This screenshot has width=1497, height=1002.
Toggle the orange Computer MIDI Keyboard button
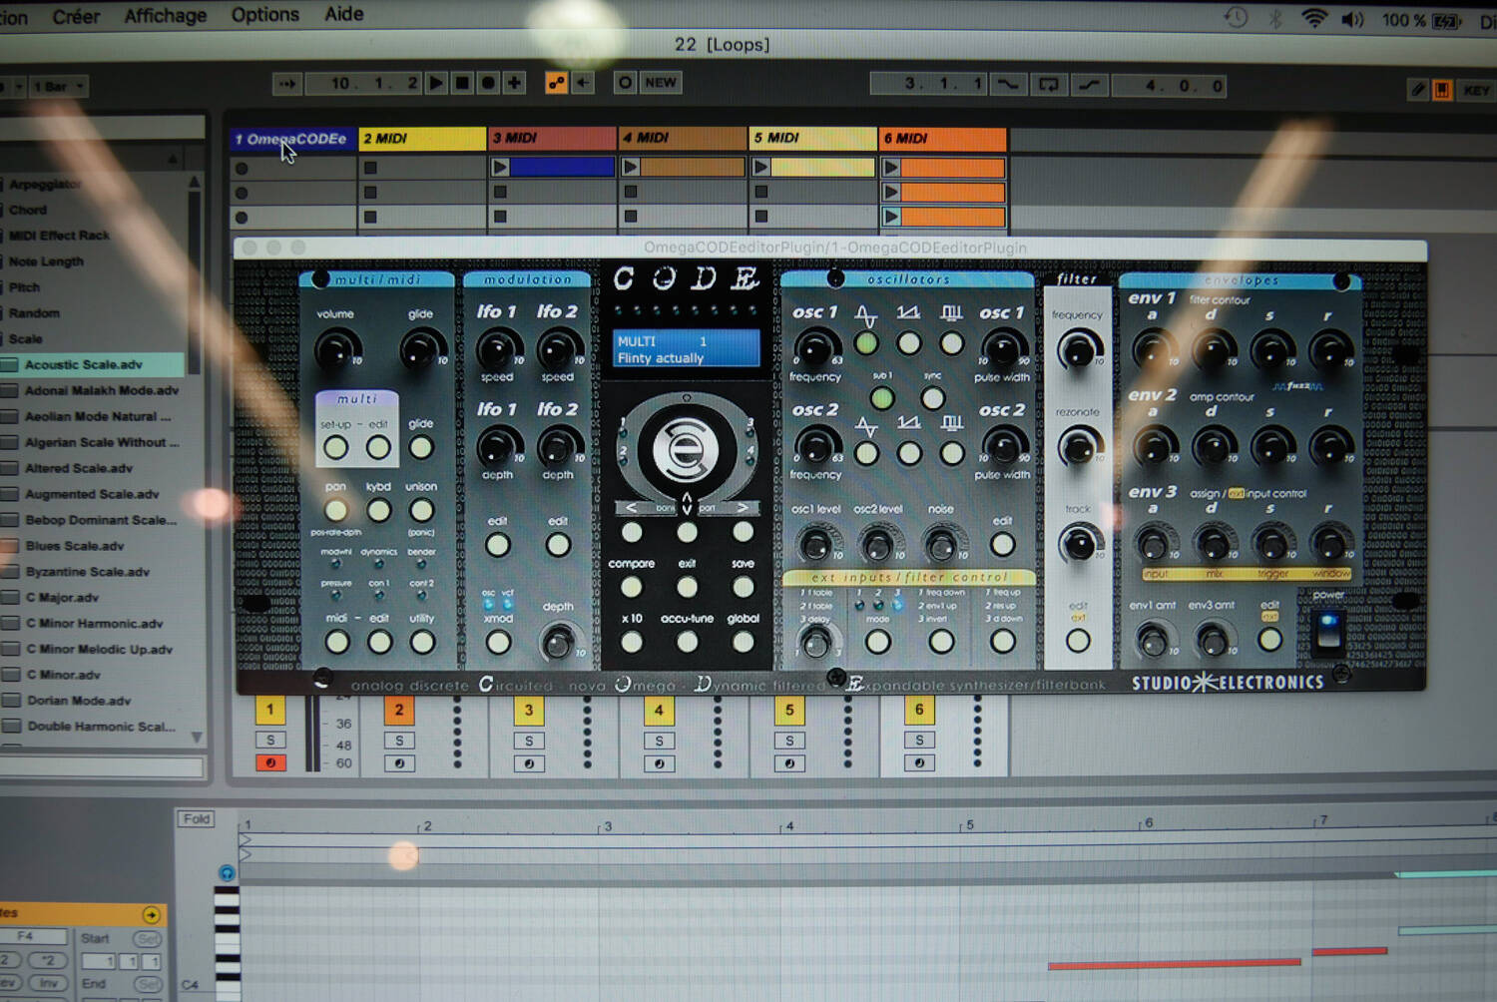[1442, 90]
